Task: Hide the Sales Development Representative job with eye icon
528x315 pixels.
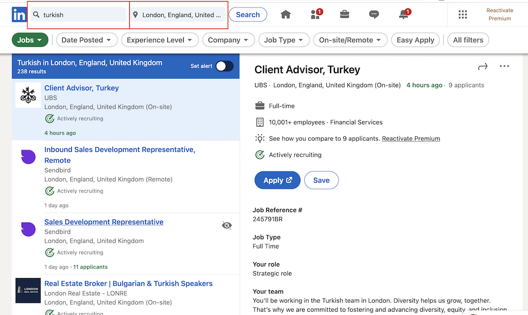Action: (227, 225)
